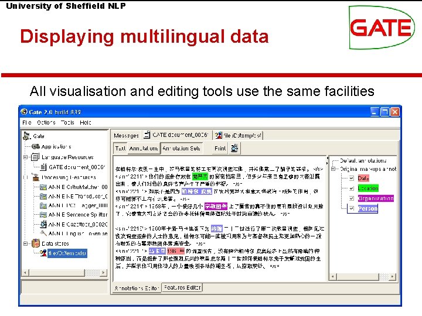The image size is (422, 316).
Task: Toggle the Location annotation checkbox
Action: [352, 188]
